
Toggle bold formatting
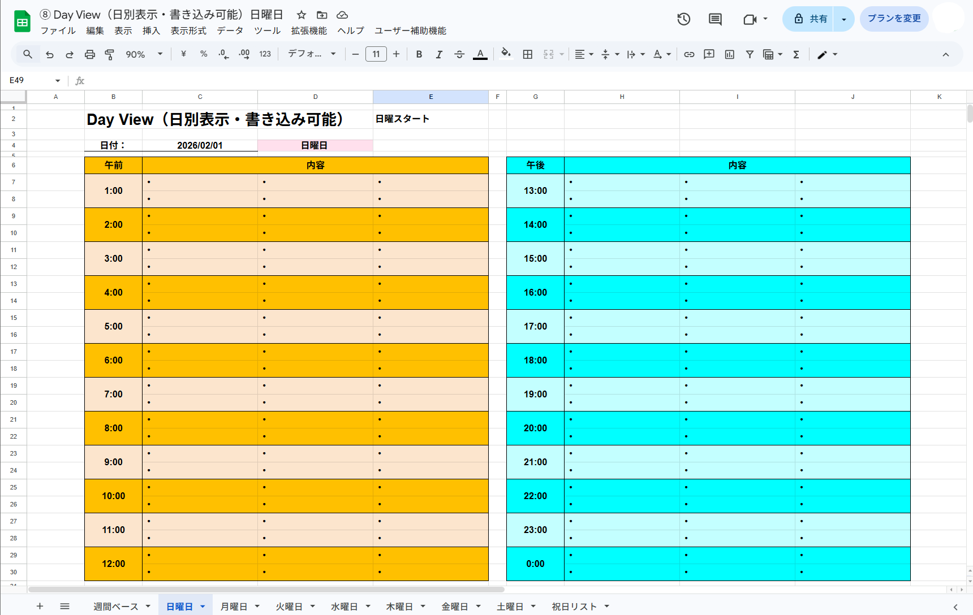[419, 54]
